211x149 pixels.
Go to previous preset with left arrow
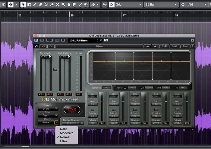(x=147, y=46)
